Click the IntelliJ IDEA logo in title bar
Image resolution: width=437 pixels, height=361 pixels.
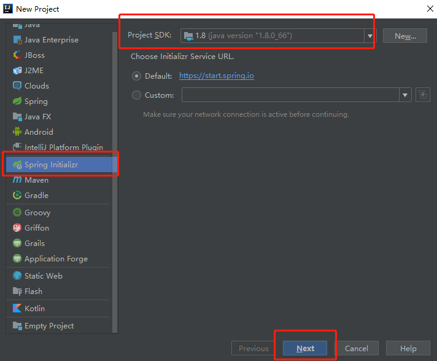pos(8,9)
